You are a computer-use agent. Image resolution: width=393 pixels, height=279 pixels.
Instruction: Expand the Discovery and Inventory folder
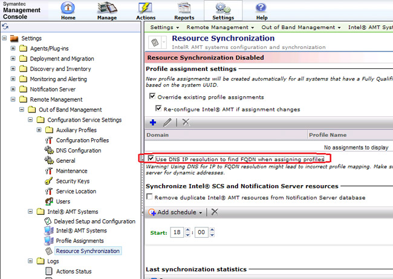(13, 68)
